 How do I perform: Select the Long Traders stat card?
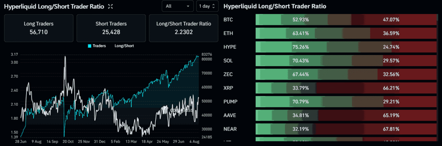click(x=39, y=28)
